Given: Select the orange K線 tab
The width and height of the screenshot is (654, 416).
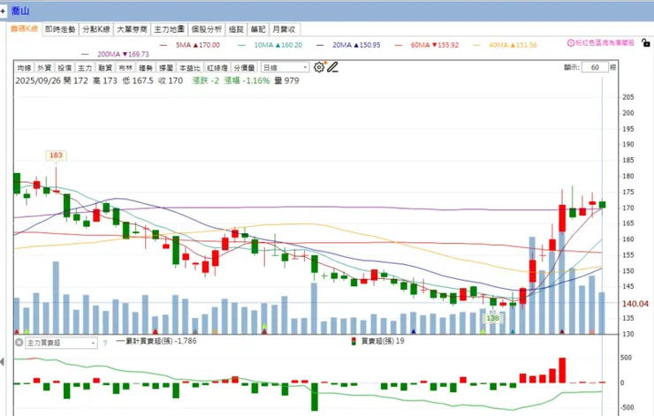Looking at the screenshot, I should click(x=25, y=29).
